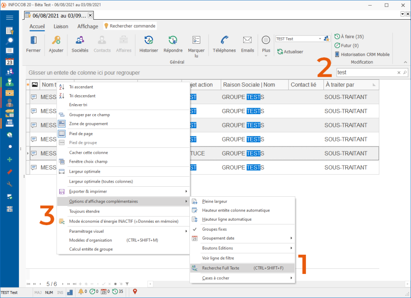Image resolution: width=411 pixels, height=298 pixels.
Task: Click the Marquer lu icon
Action: click(196, 41)
